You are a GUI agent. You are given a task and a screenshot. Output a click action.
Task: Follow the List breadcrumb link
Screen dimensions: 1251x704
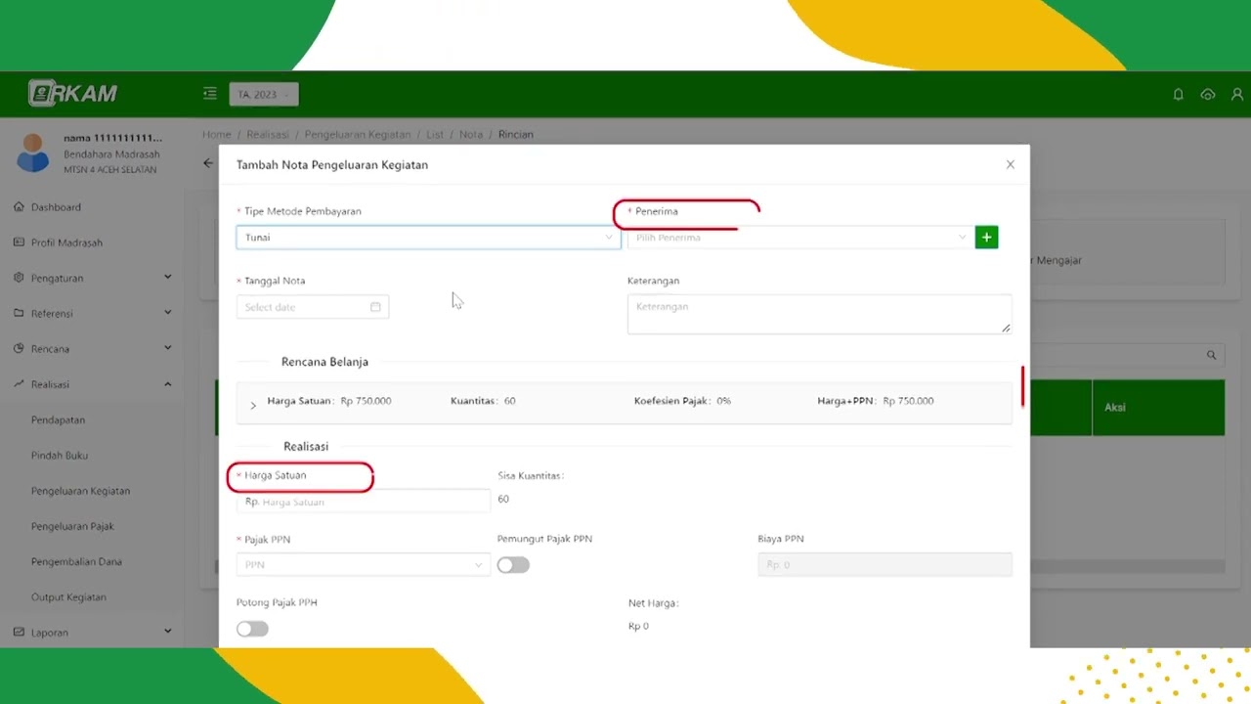pyautogui.click(x=435, y=135)
